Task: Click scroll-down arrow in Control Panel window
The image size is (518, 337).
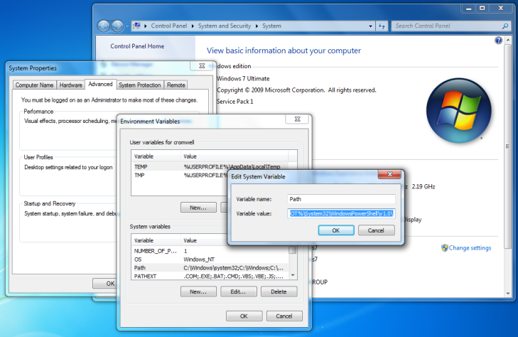Action: (508, 293)
